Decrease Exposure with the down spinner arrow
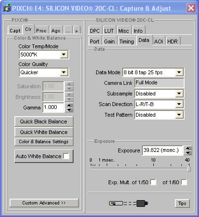Screen dimensions: 199x217 [x=188, y=153]
